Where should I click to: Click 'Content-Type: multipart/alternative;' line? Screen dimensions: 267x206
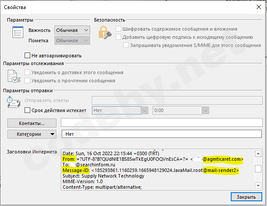[x=102, y=187]
